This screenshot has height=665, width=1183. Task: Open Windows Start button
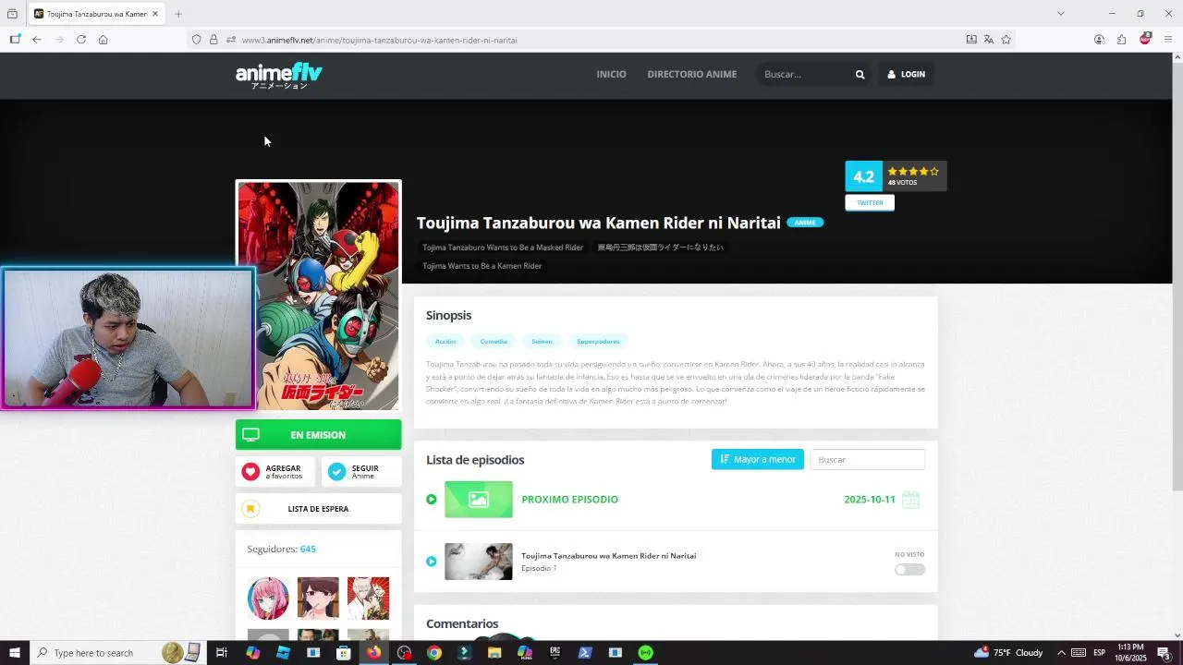point(15,653)
